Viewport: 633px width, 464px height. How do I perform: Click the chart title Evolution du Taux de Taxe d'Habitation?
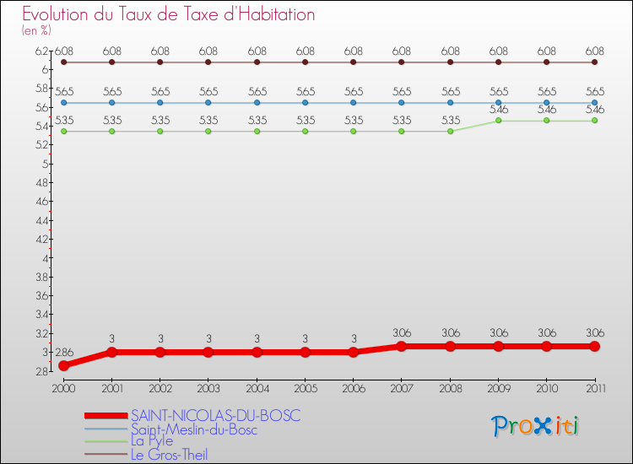[x=168, y=14]
